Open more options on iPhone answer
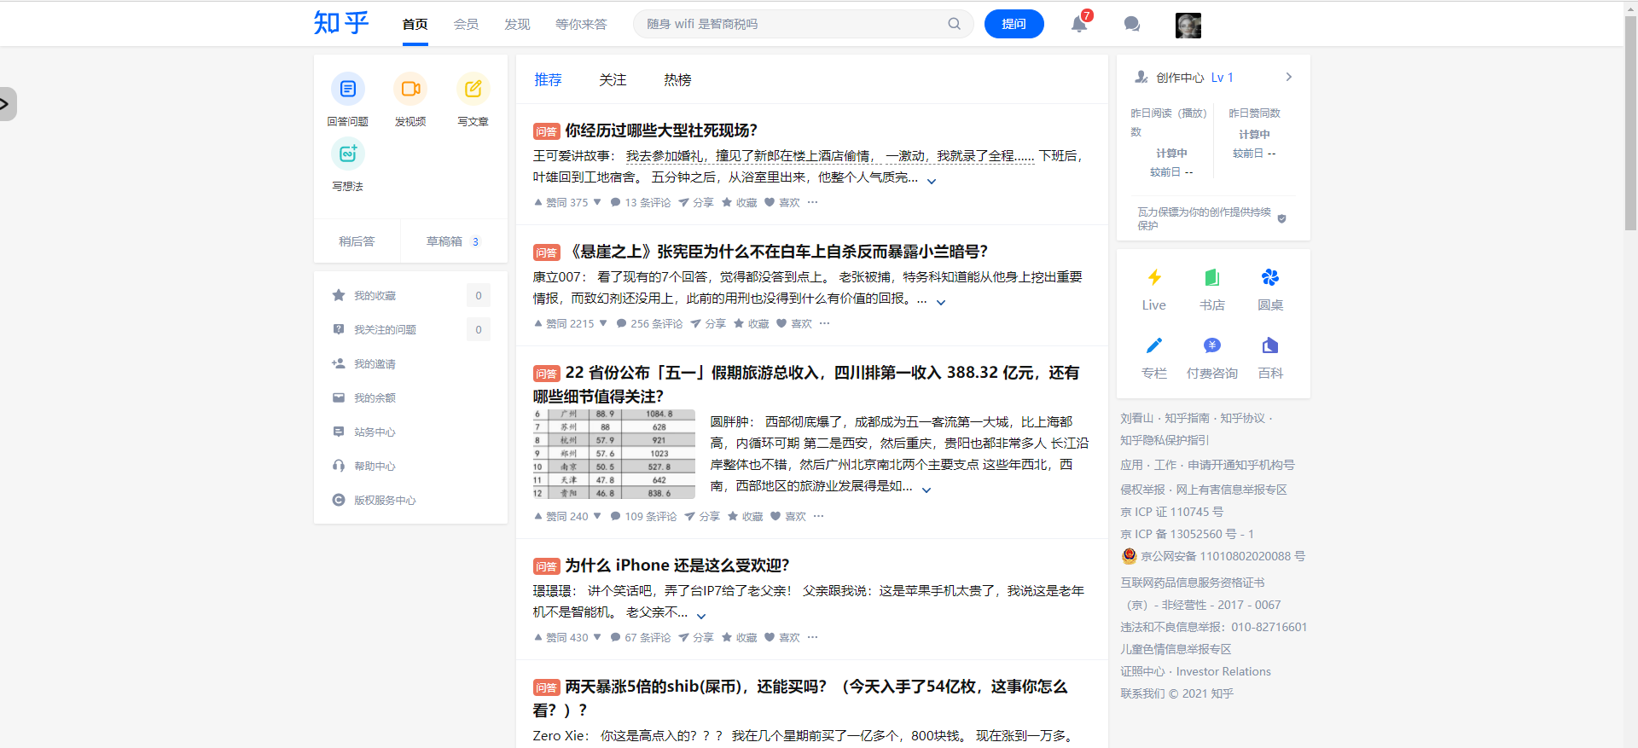 click(812, 637)
